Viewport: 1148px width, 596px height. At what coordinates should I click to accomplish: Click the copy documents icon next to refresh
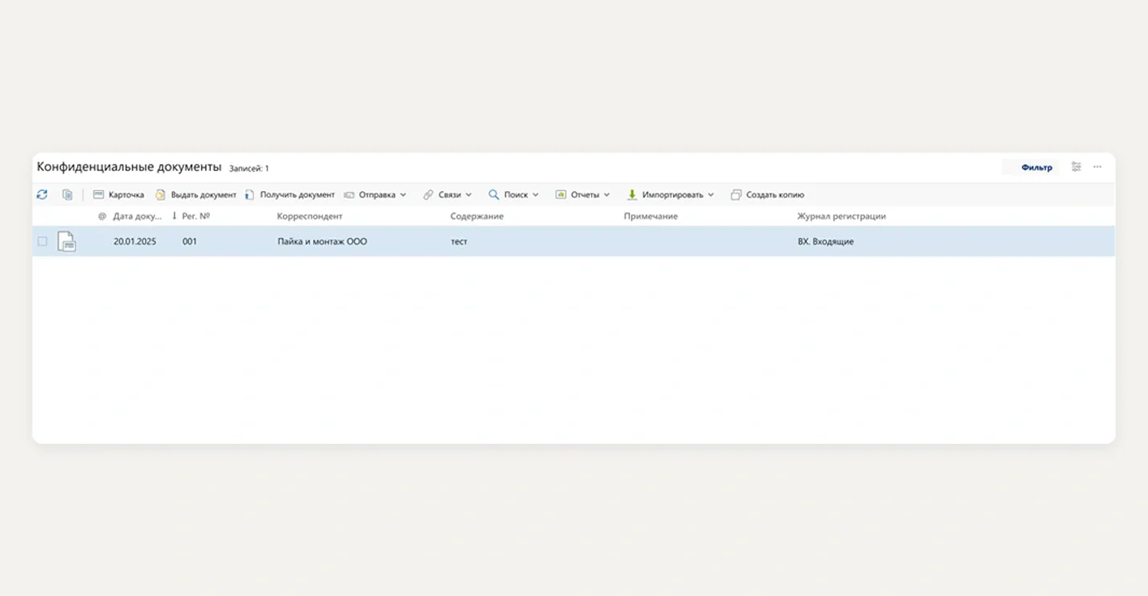67,194
